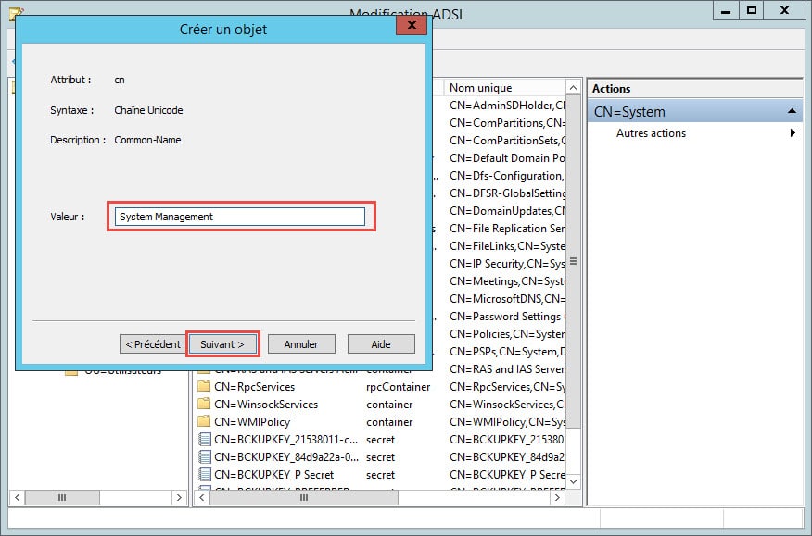Click CN=Dfs-Configuration unique name cell

click(x=508, y=175)
